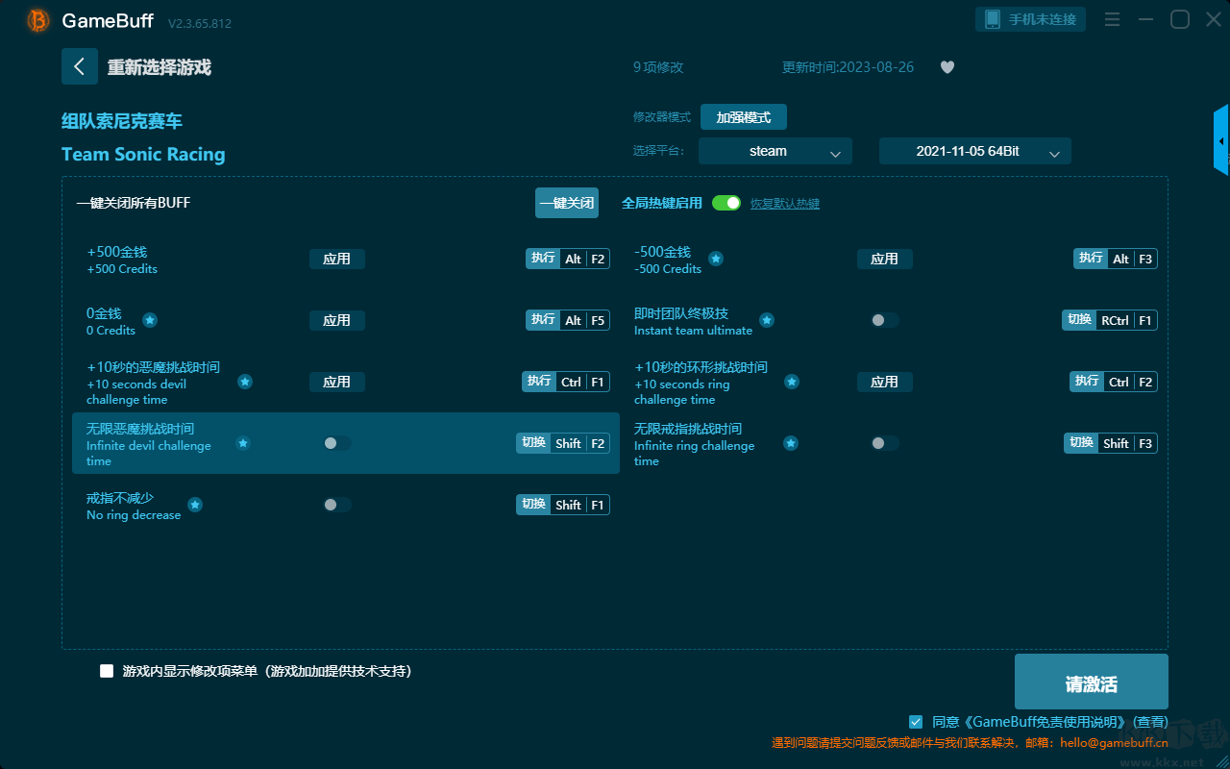Apply +10秒的恶魔挑战时间 cheat
Viewport: 1230px width, 769px height.
pyautogui.click(x=337, y=382)
